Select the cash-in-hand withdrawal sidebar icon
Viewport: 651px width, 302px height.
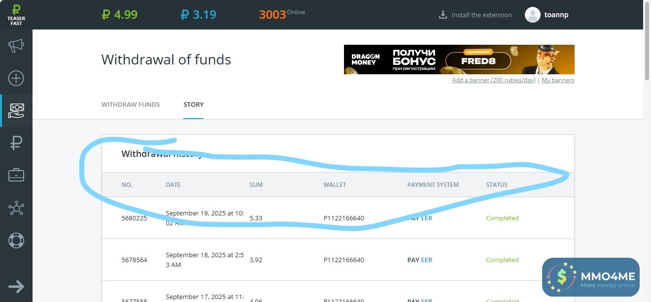pos(16,111)
